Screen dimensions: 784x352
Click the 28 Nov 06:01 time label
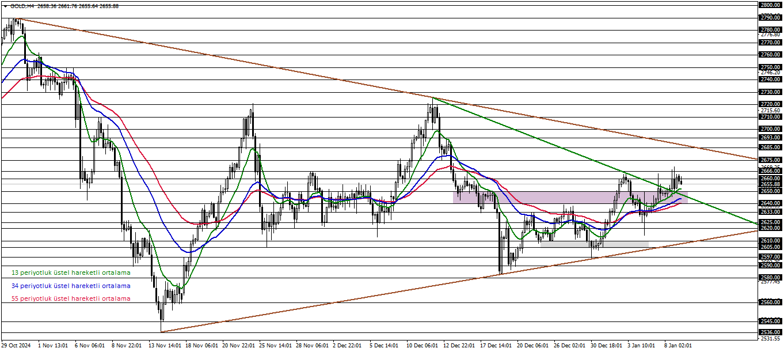(312, 346)
